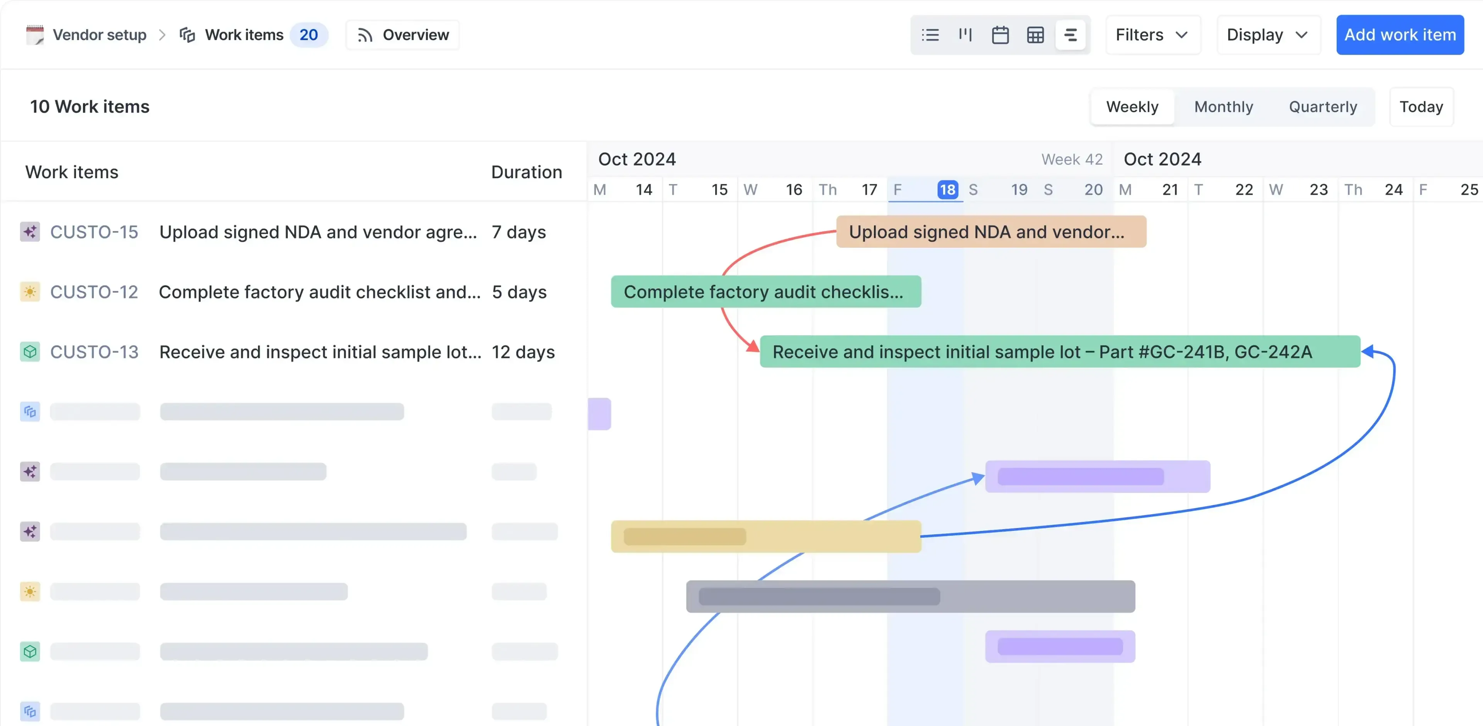The height and width of the screenshot is (726, 1483).
Task: Expand the Vendor setup breadcrumb chevron
Action: point(163,34)
